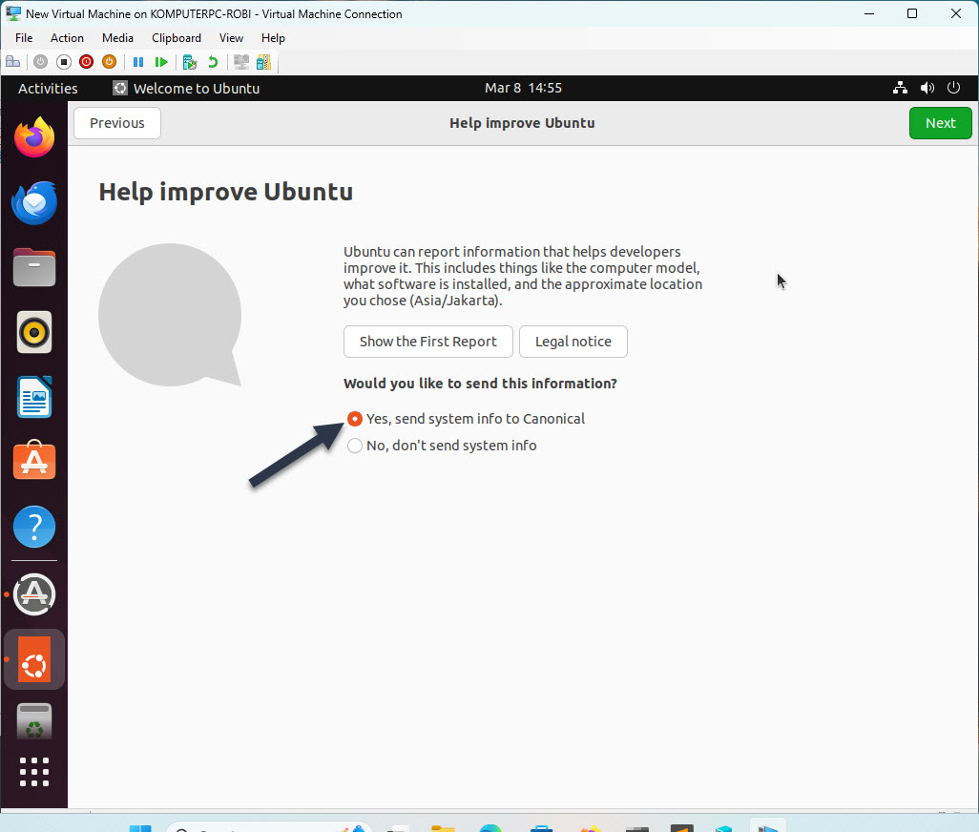This screenshot has width=979, height=832.
Task: Click 'Show the First Report'
Action: point(427,342)
